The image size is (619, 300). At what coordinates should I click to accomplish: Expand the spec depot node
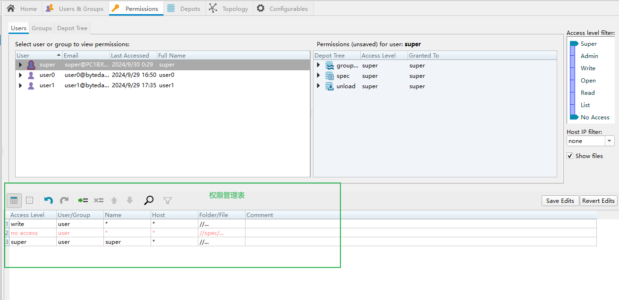(x=319, y=75)
